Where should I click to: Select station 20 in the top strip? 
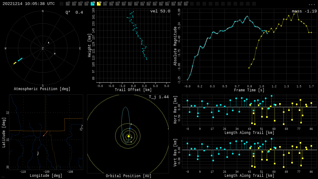click(186, 4)
